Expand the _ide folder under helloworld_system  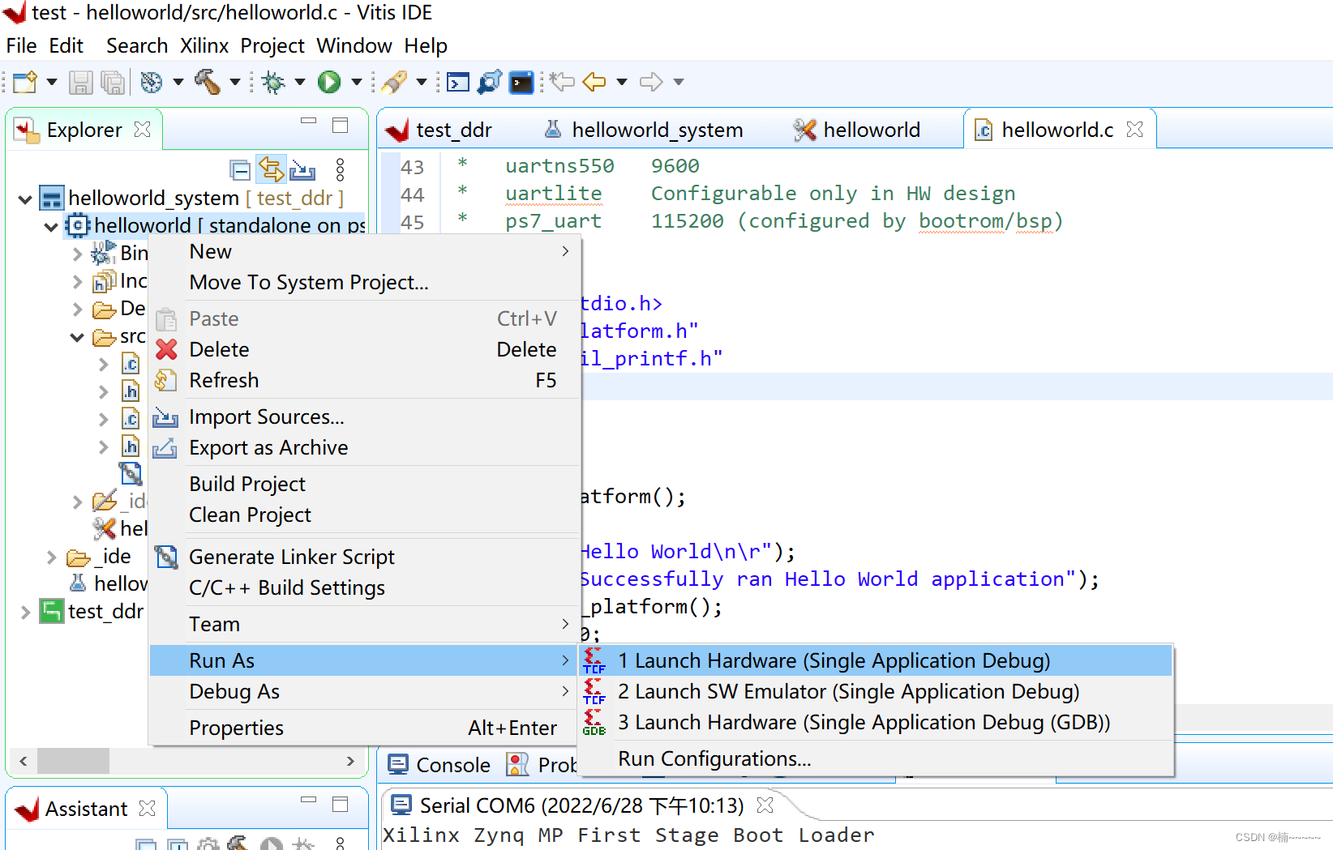[51, 557]
